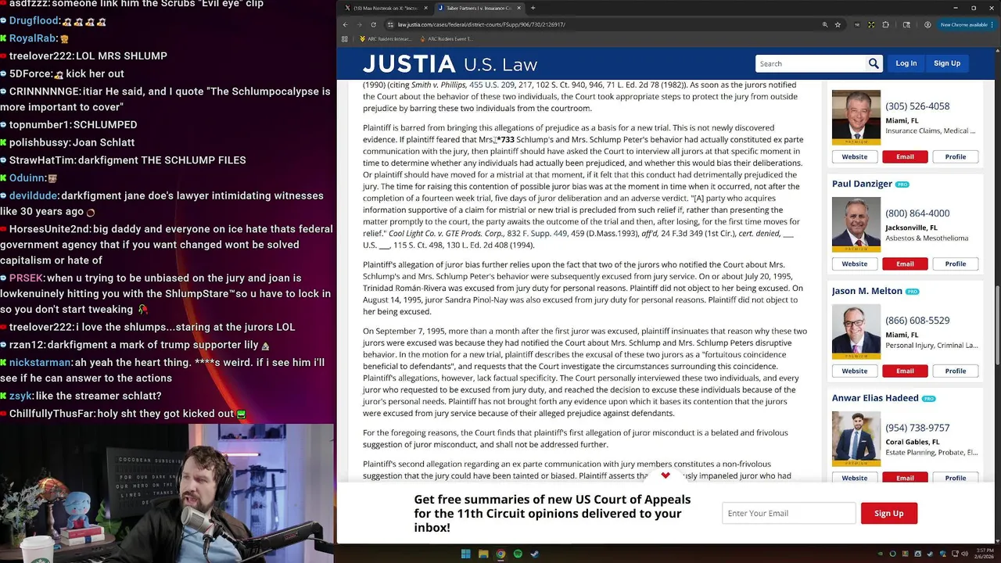Email the (305) 526-4058 lawyer
Screen dimensions: 1001x563
click(x=905, y=156)
